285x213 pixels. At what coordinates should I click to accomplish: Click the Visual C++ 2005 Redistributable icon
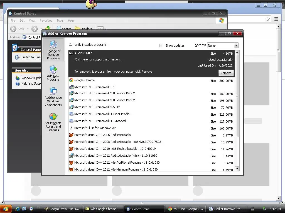(71, 135)
